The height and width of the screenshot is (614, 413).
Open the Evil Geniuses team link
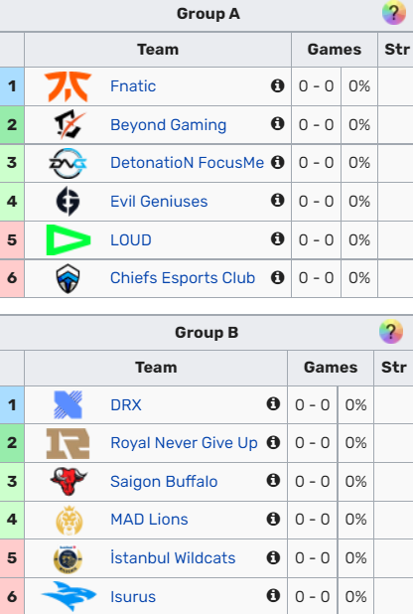159,202
